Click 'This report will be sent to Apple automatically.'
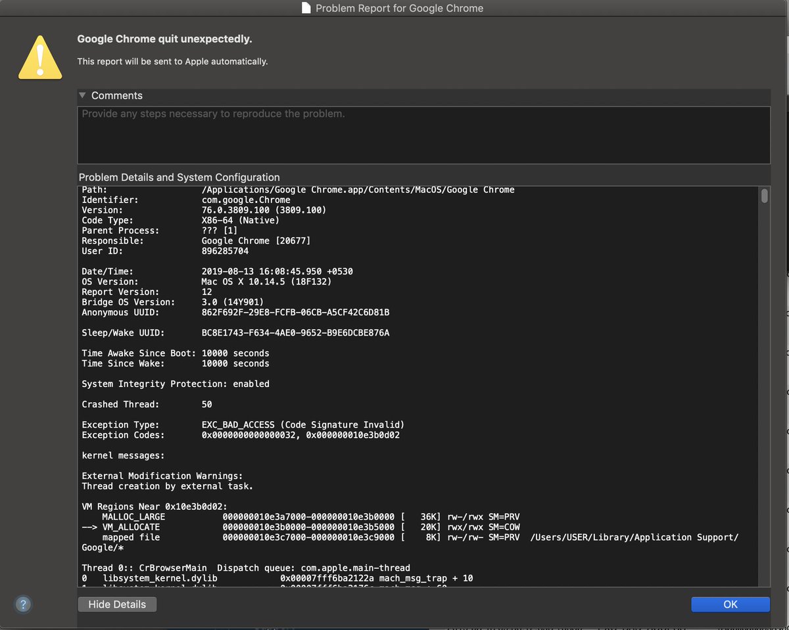 click(172, 61)
